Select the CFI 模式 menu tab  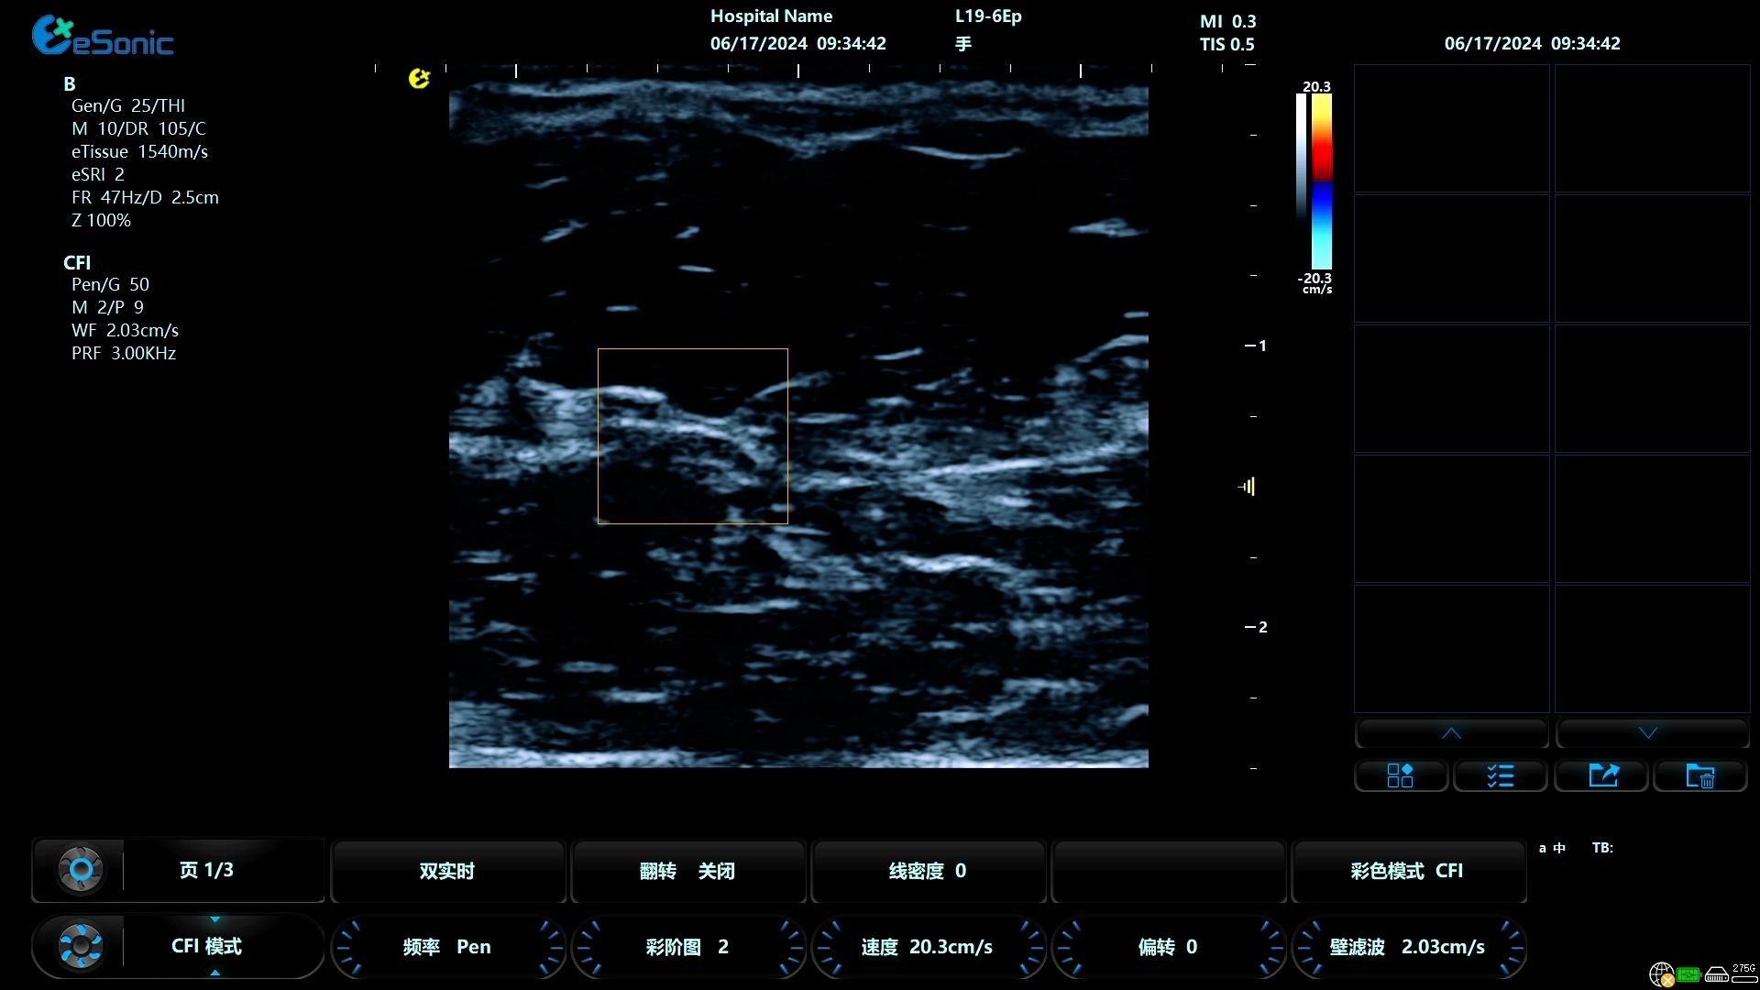206,946
